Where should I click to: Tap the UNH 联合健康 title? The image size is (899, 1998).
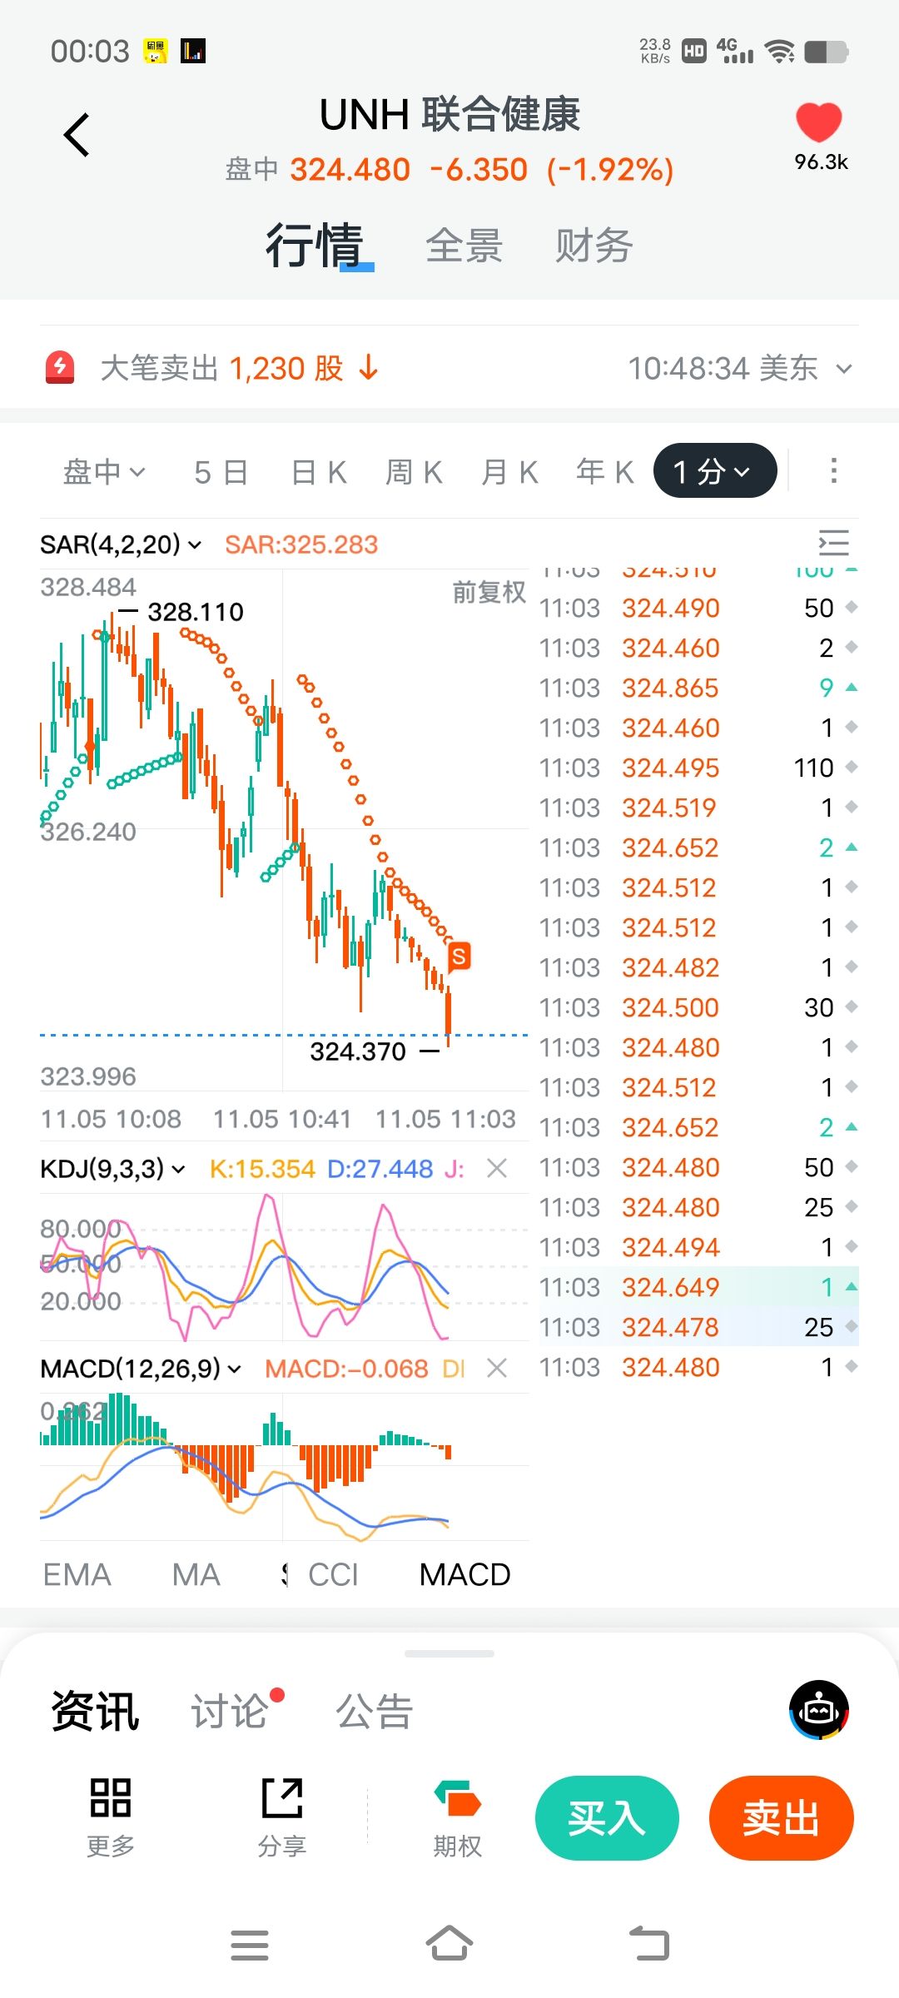pyautogui.click(x=449, y=114)
